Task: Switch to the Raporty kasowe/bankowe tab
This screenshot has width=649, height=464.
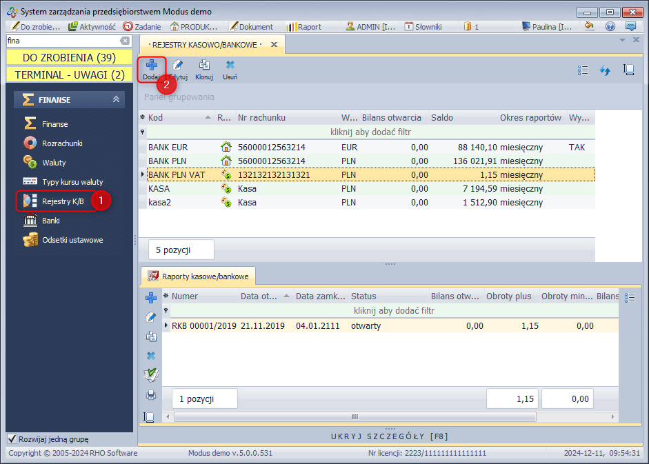Action: (x=200, y=276)
